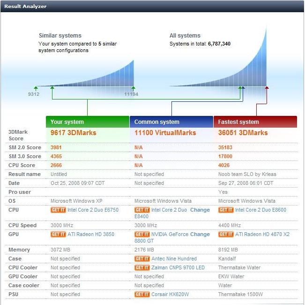
Task: Open the common system Intel Core 2 Duo link
Action: pyautogui.click(x=169, y=210)
